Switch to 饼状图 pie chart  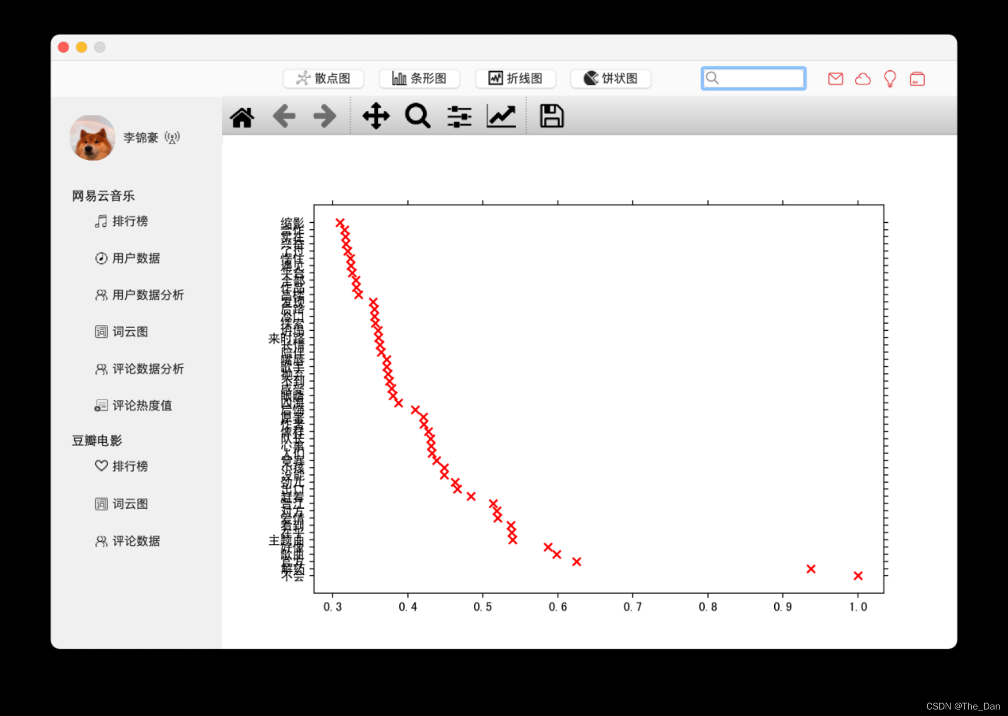[x=611, y=79]
